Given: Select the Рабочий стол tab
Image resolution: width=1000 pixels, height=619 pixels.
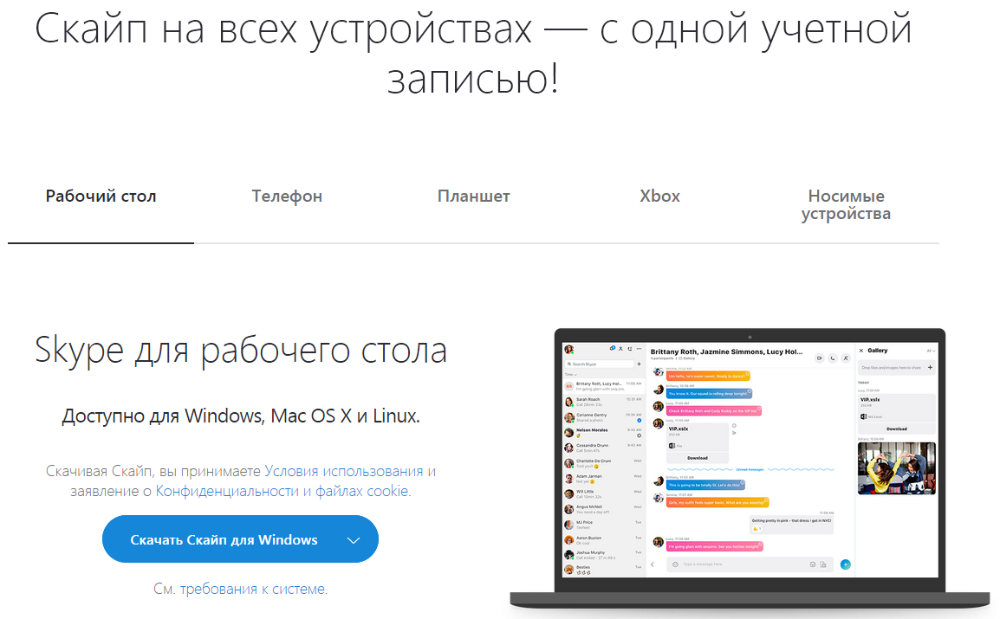Looking at the screenshot, I should click(101, 197).
